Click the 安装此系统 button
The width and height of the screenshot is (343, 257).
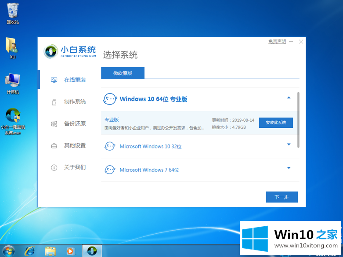[276, 123]
